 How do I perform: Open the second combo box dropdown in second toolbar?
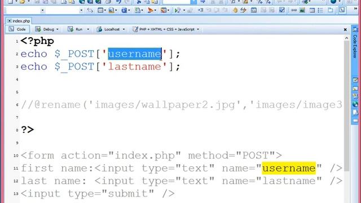coord(81,10)
